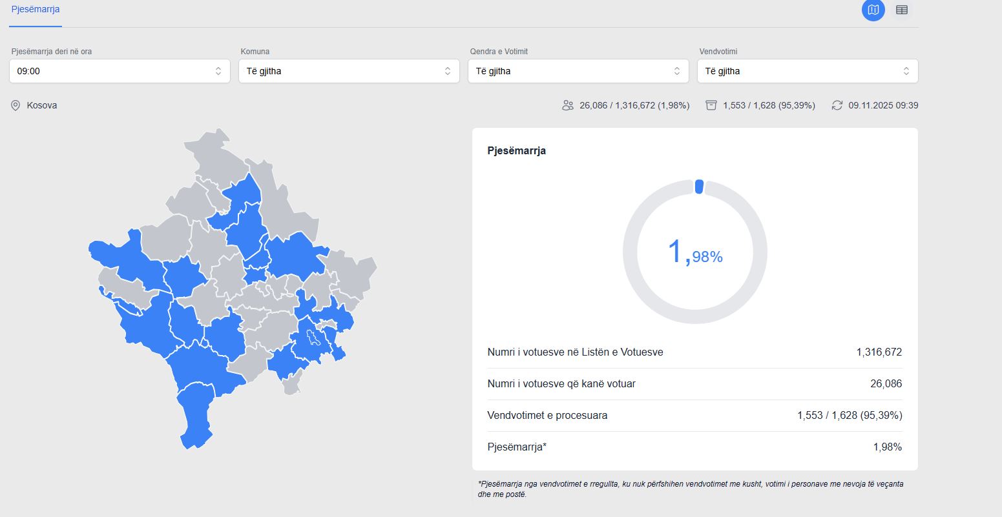Open the Pjesëmarrja tab
The width and height of the screenshot is (1002, 517).
click(x=36, y=10)
